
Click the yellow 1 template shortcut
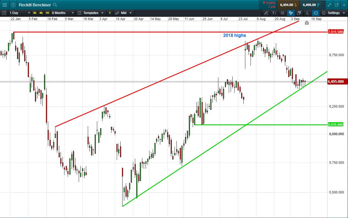click(x=110, y=13)
